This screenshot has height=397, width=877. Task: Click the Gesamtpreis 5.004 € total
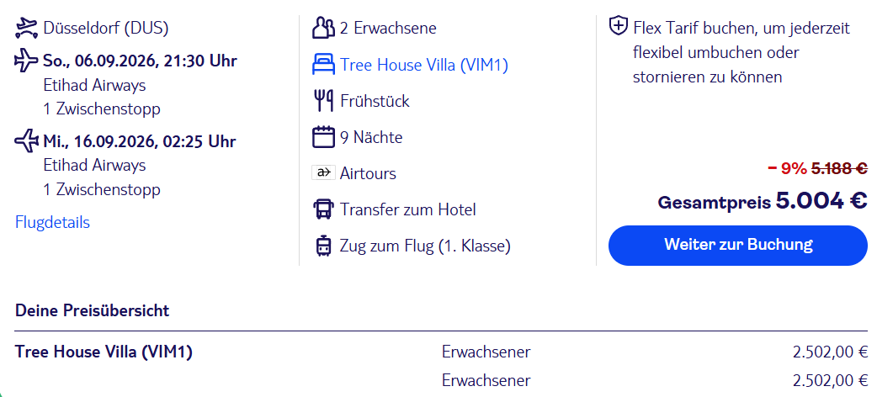762,202
